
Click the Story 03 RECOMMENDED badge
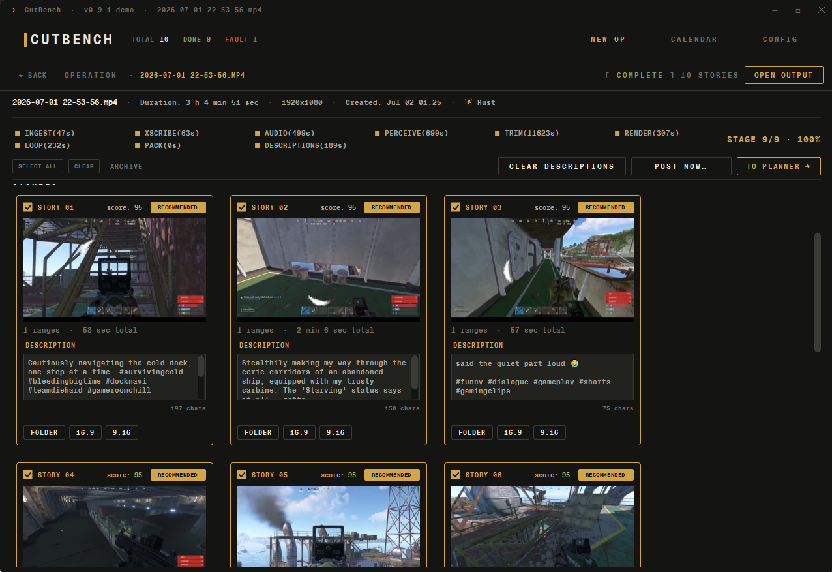pyautogui.click(x=606, y=207)
